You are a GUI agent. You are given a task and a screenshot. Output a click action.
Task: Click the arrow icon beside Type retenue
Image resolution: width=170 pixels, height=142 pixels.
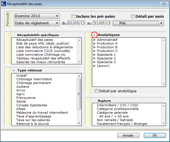(14, 70)
